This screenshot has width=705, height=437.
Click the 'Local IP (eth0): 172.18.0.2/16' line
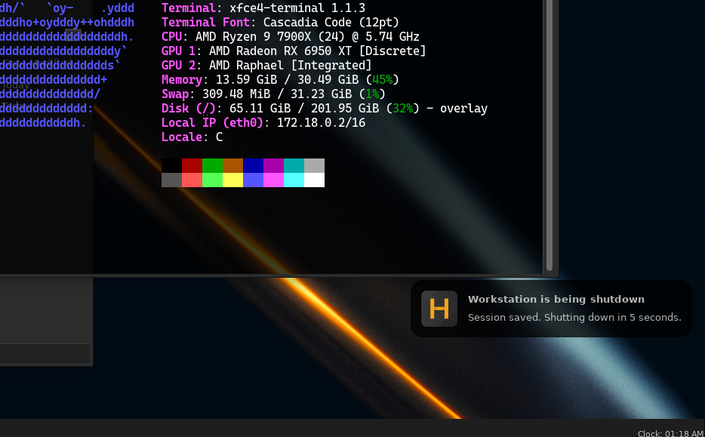(263, 123)
